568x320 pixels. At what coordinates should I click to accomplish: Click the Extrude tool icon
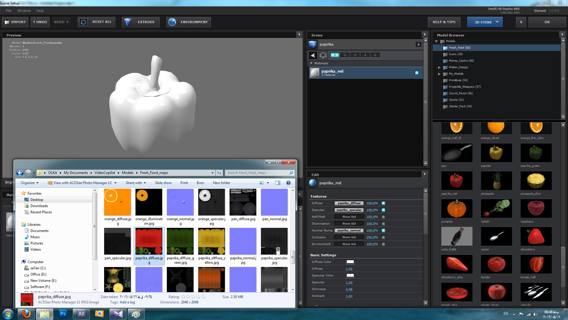click(x=128, y=22)
